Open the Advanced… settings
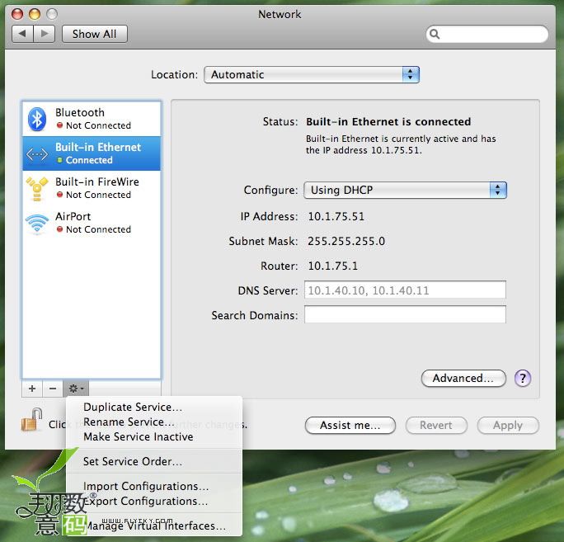564x542 pixels. 463,379
